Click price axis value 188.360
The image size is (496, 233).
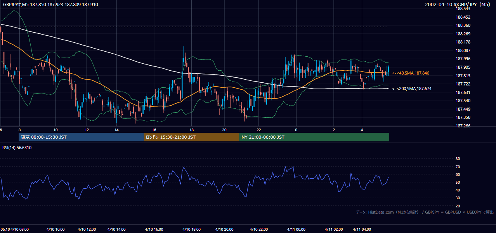tap(463, 25)
